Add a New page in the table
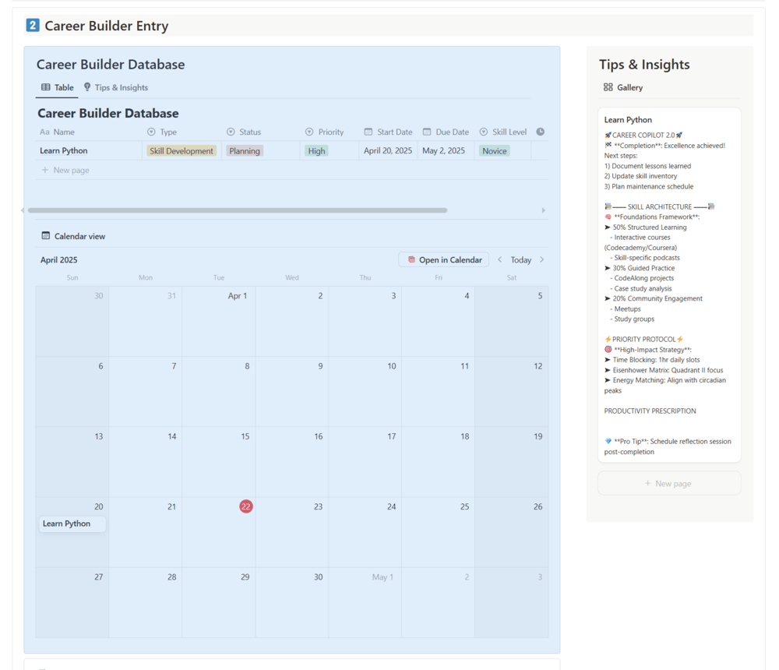This screenshot has height=670, width=779. [65, 170]
